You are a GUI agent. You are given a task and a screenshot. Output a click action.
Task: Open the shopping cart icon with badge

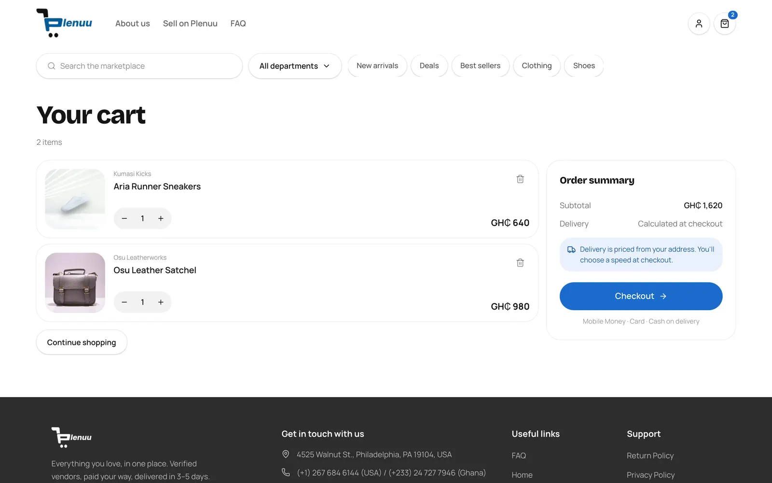[725, 24]
